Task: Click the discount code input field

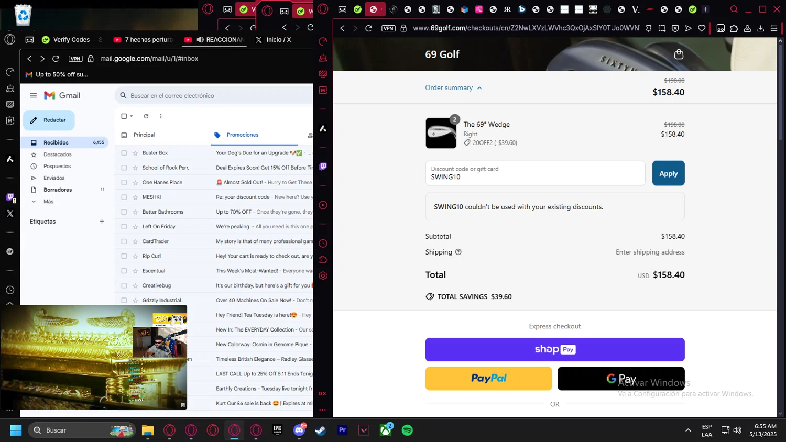Action: tap(535, 173)
